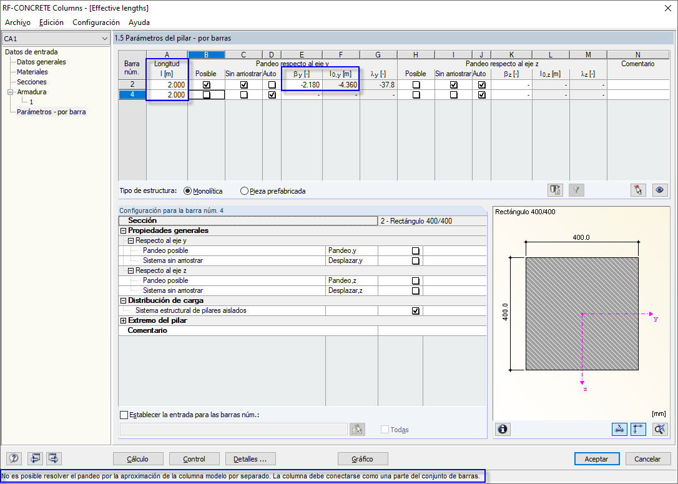This screenshot has width=678, height=484.
Task: Click the Control button
Action: pos(194,458)
